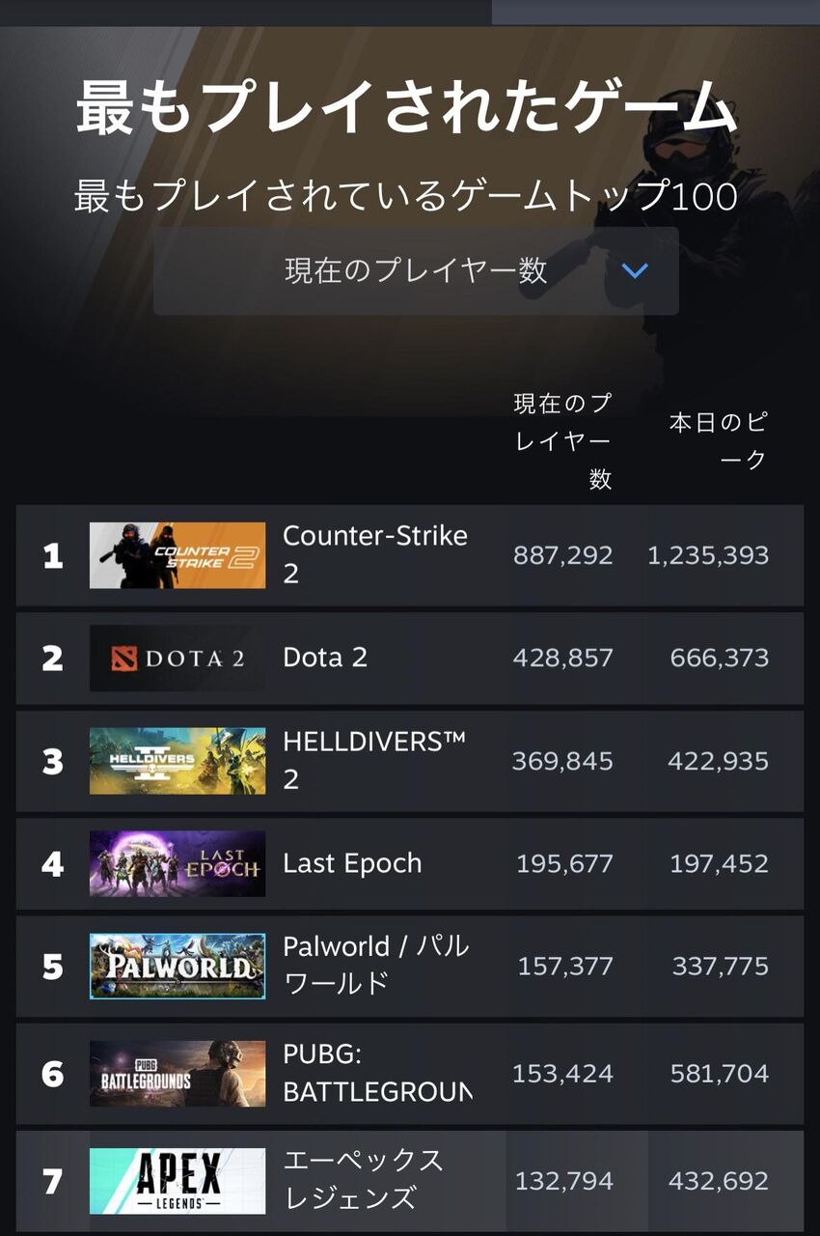Click the PUBG Battlegrounds banner image
Viewport: 820px width, 1236px height.
pyautogui.click(x=178, y=1073)
